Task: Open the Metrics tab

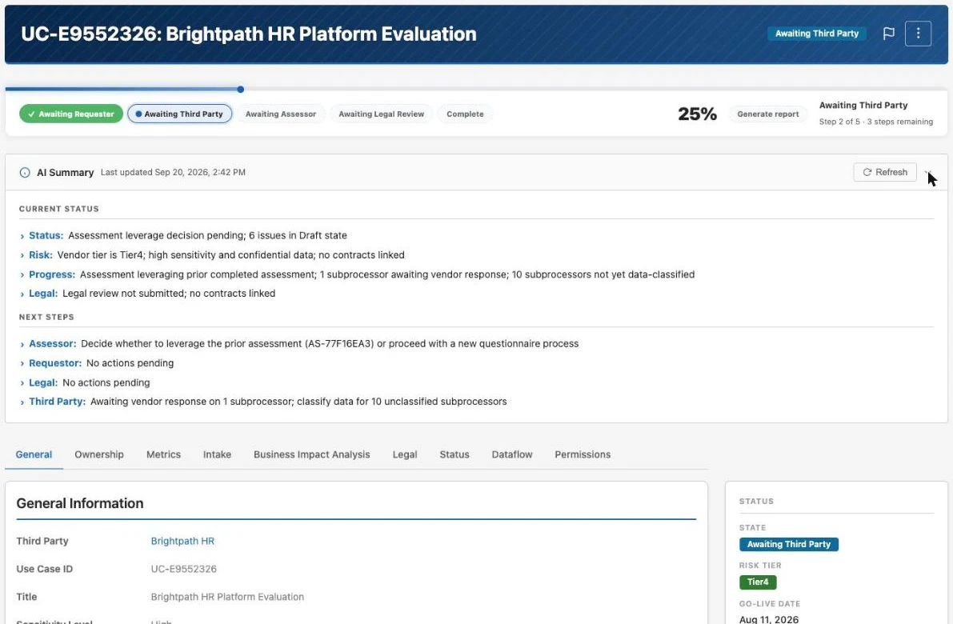Action: [x=163, y=454]
